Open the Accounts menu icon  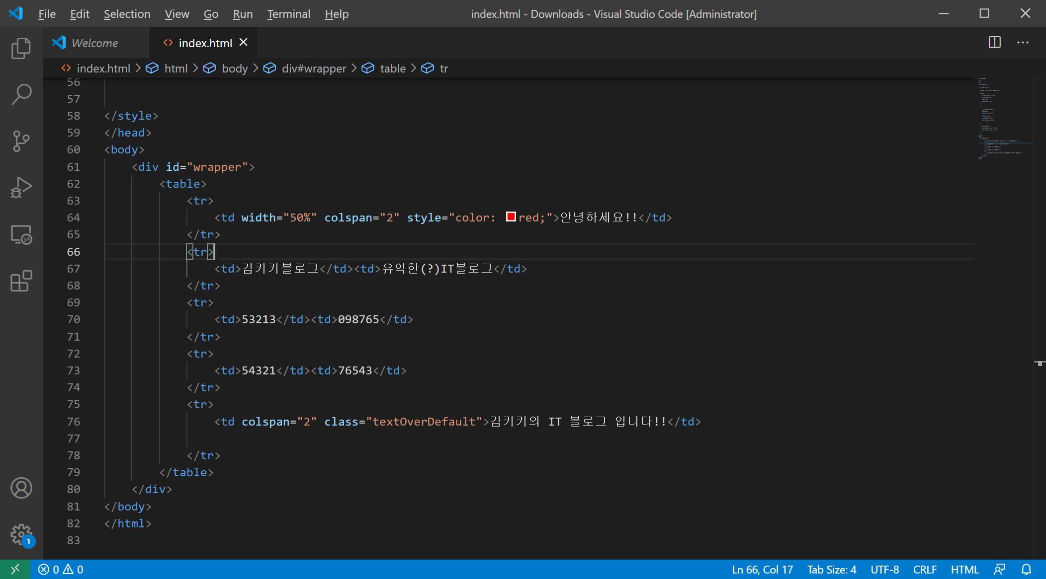tap(21, 488)
